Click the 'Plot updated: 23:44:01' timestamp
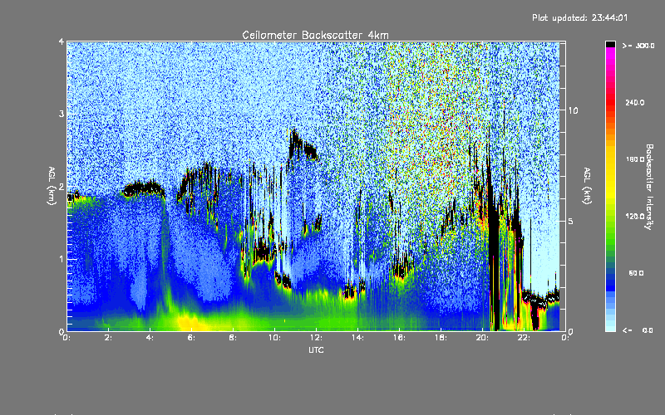 click(579, 17)
